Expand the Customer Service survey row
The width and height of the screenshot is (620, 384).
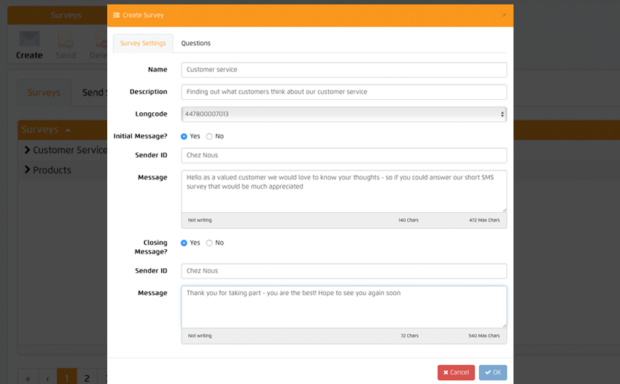[27, 150]
